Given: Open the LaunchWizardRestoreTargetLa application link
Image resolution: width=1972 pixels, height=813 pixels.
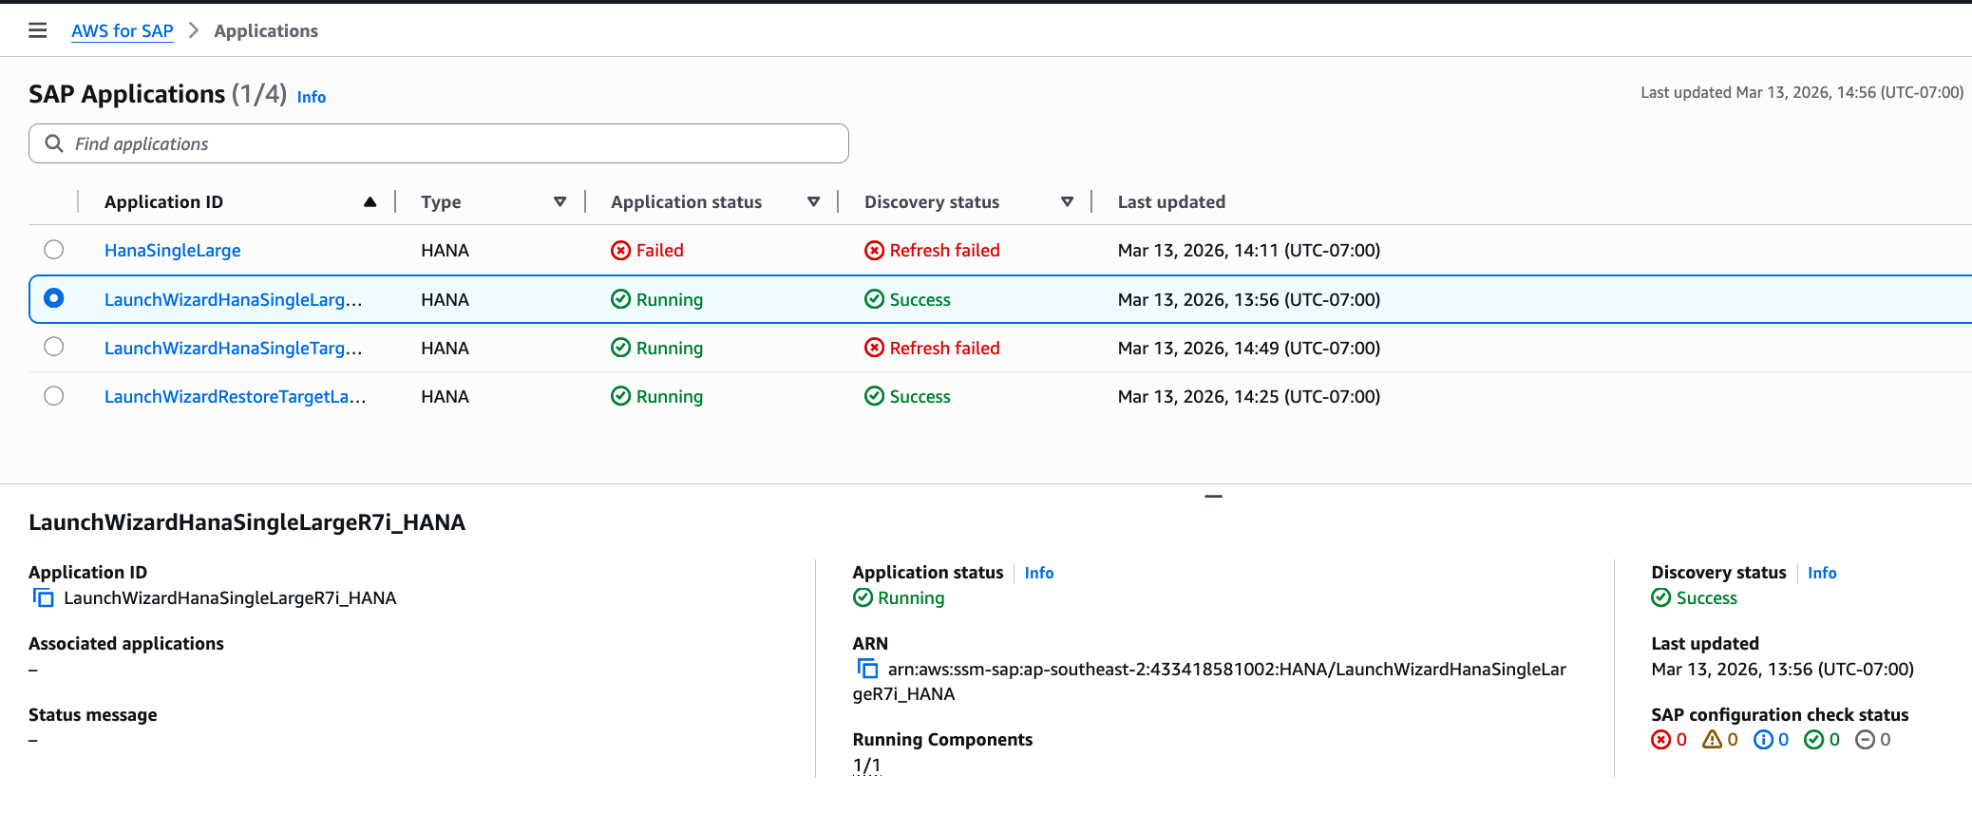Looking at the screenshot, I should 236,396.
